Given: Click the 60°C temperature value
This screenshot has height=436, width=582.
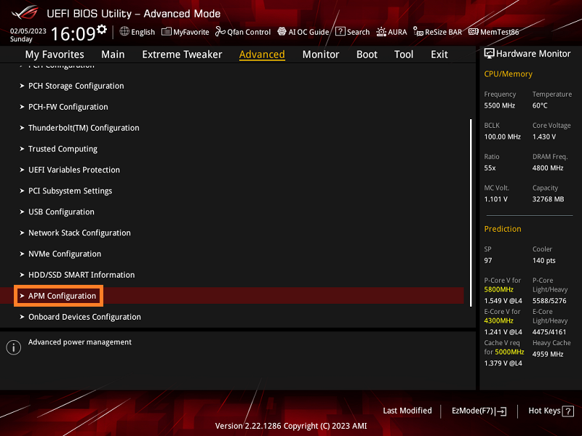Looking at the screenshot, I should 540,105.
